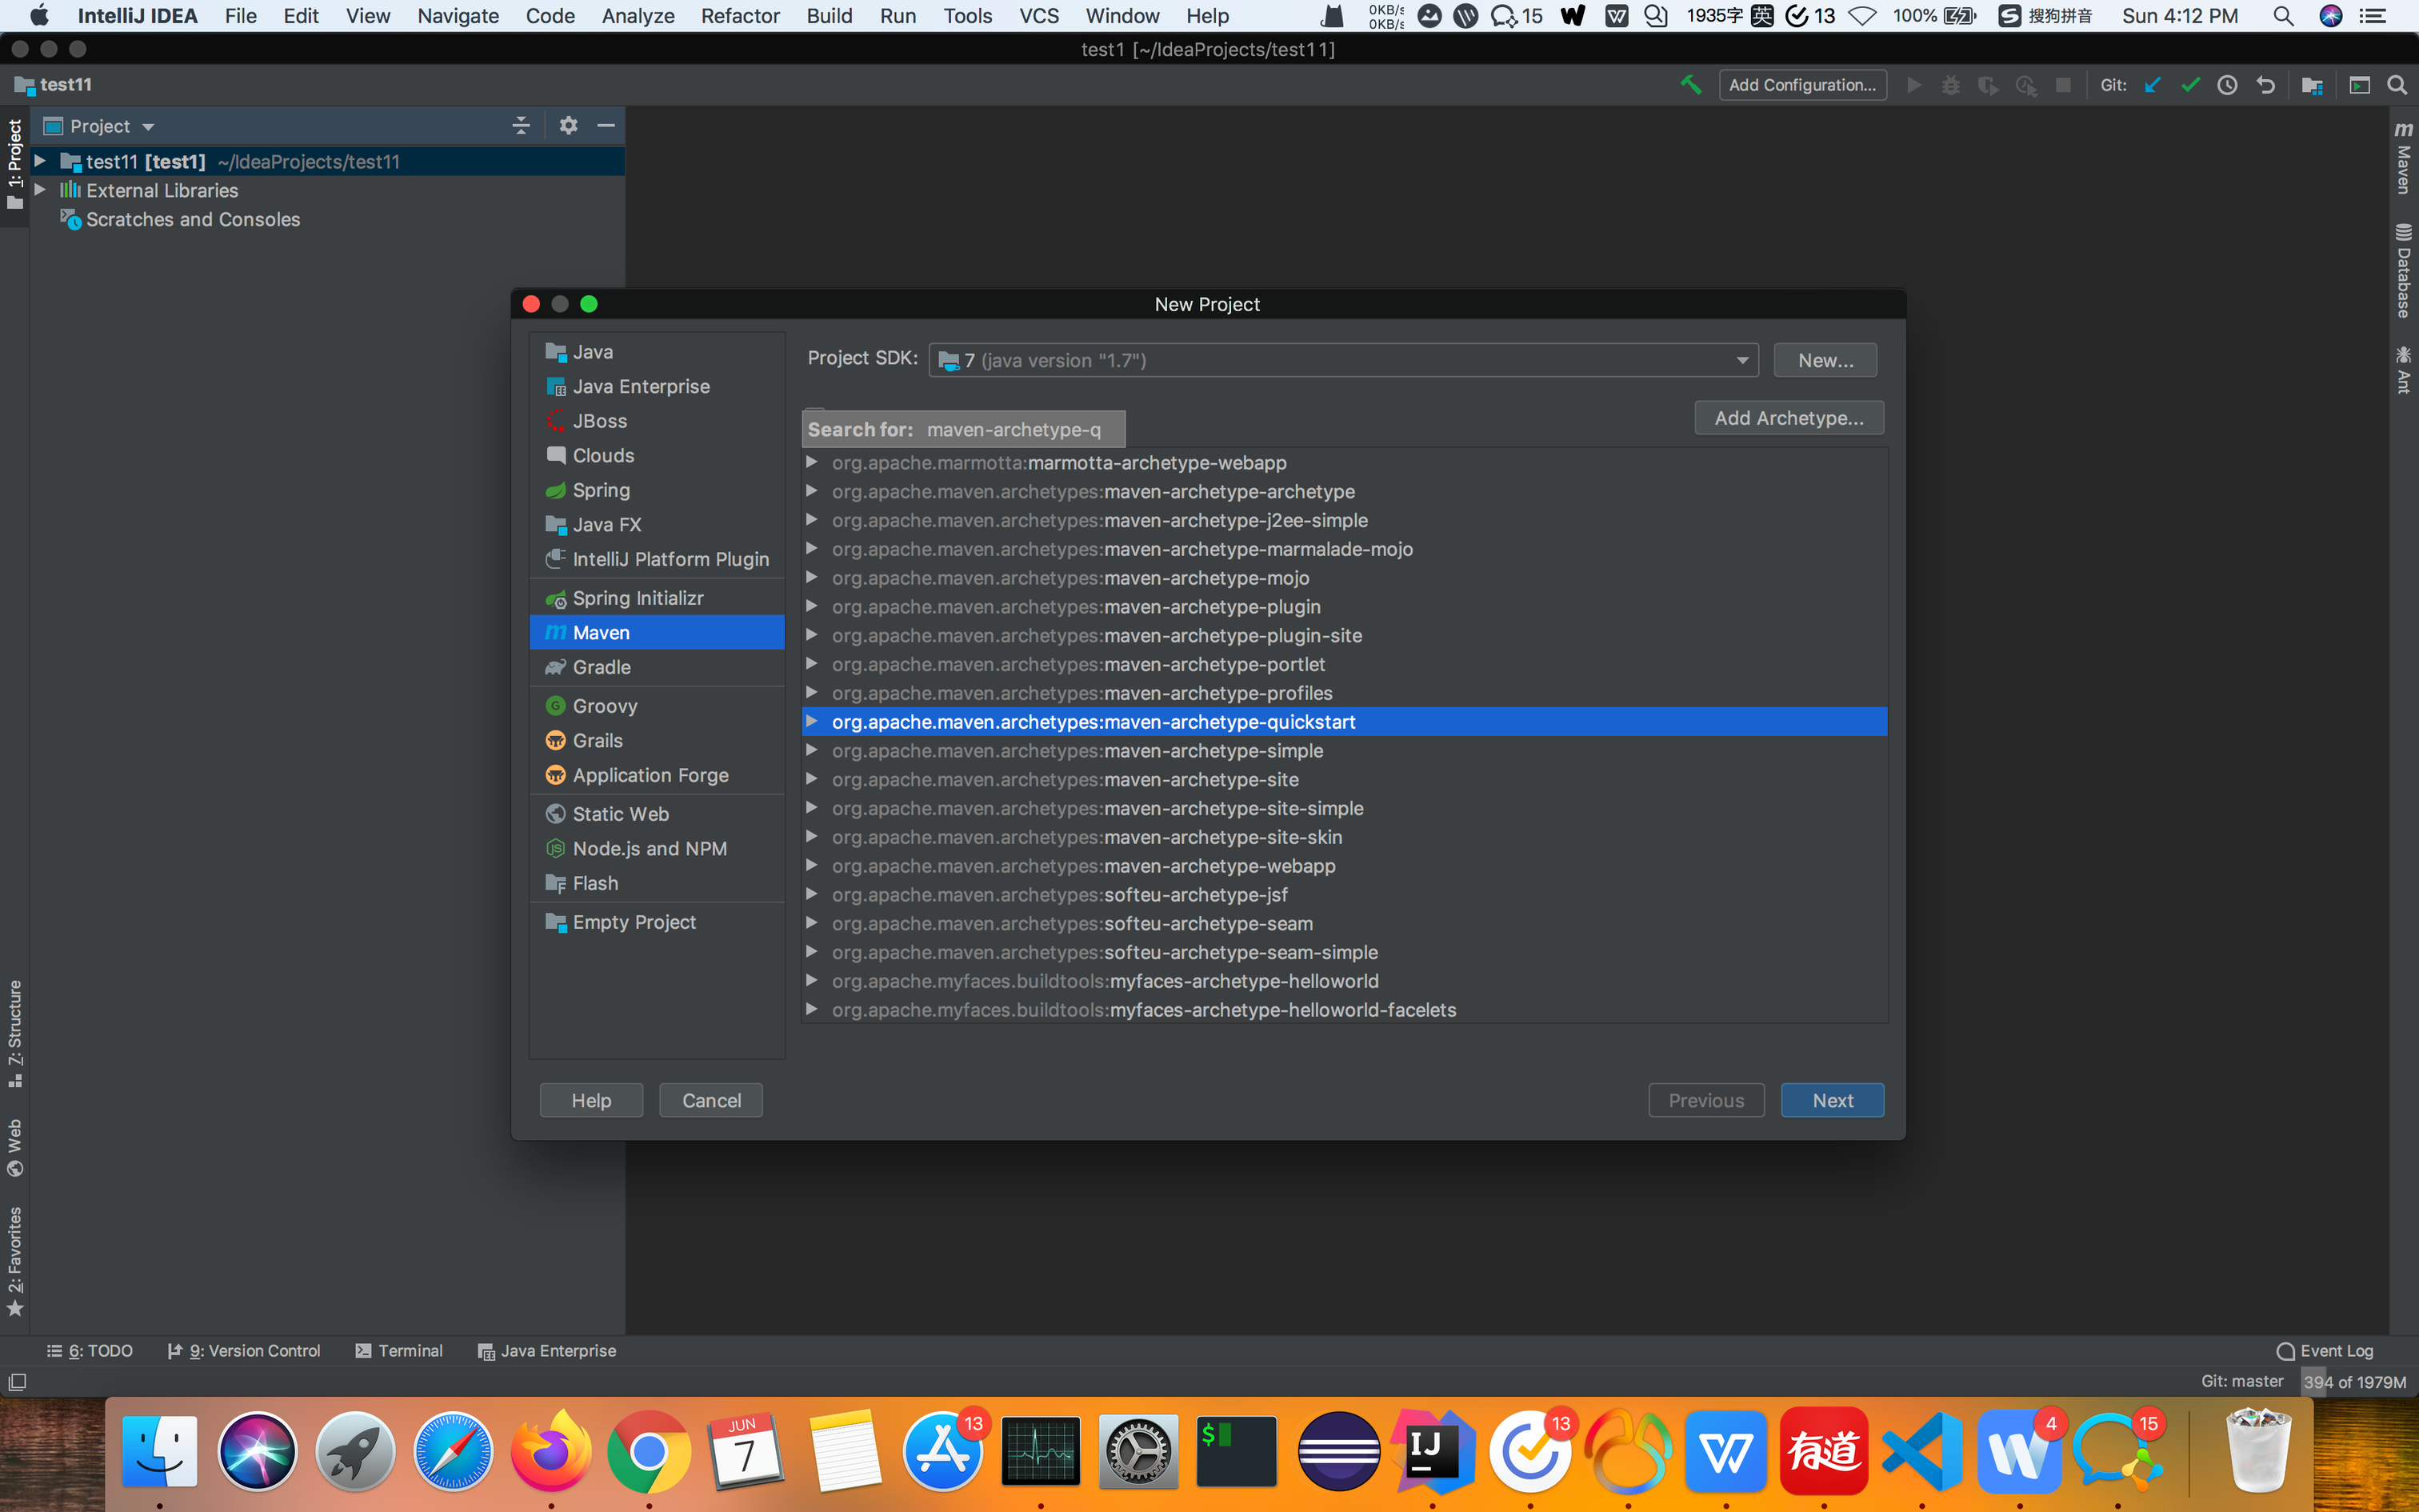Select maven-archetype-webapp in the list
Screen dimensions: 2419x1512
(x=1218, y=866)
